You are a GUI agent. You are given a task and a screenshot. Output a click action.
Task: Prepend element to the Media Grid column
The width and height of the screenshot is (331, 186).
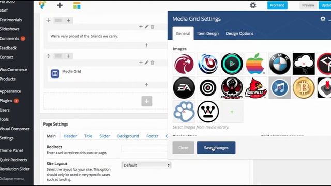[141, 63]
